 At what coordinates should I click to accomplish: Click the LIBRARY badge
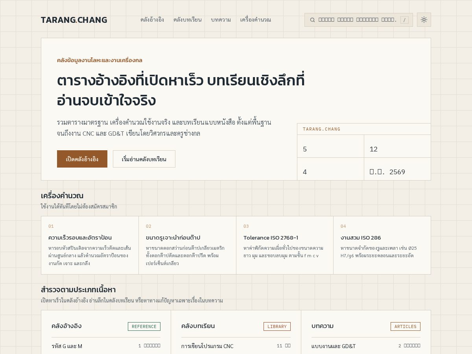277,326
